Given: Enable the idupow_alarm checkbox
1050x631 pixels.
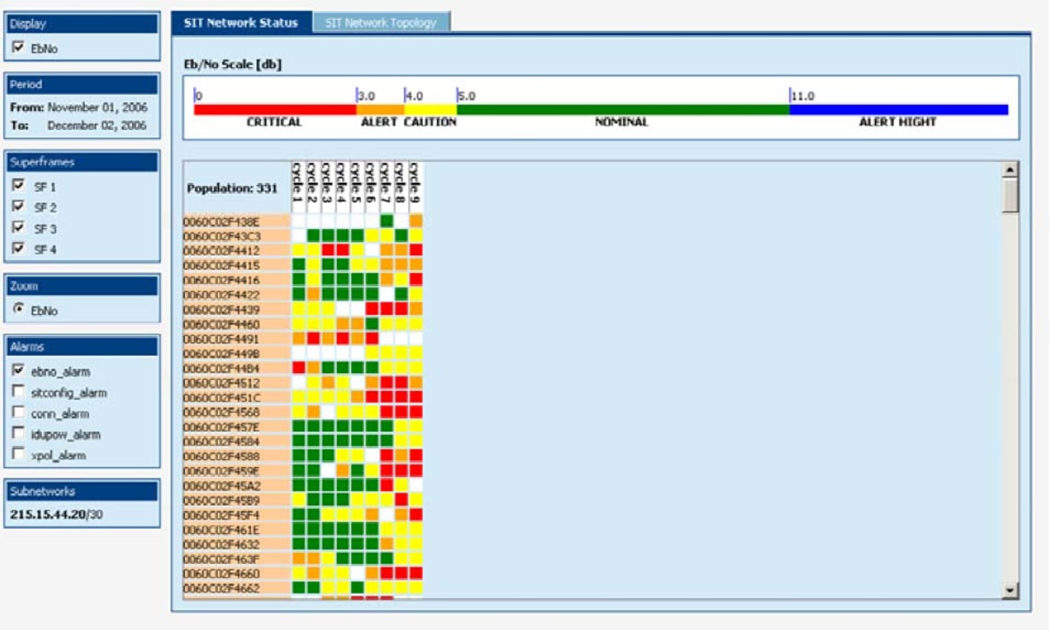Looking at the screenshot, I should pyautogui.click(x=18, y=433).
